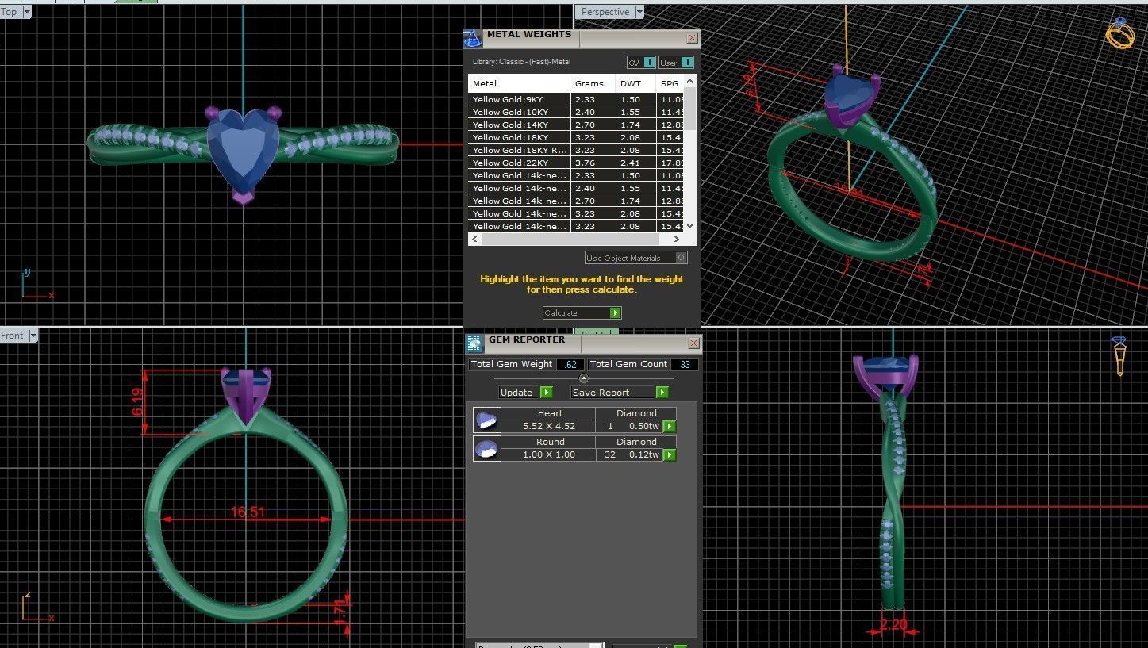Screen dimensions: 1148x648
Task: Click the SPG column header
Action: click(x=670, y=83)
